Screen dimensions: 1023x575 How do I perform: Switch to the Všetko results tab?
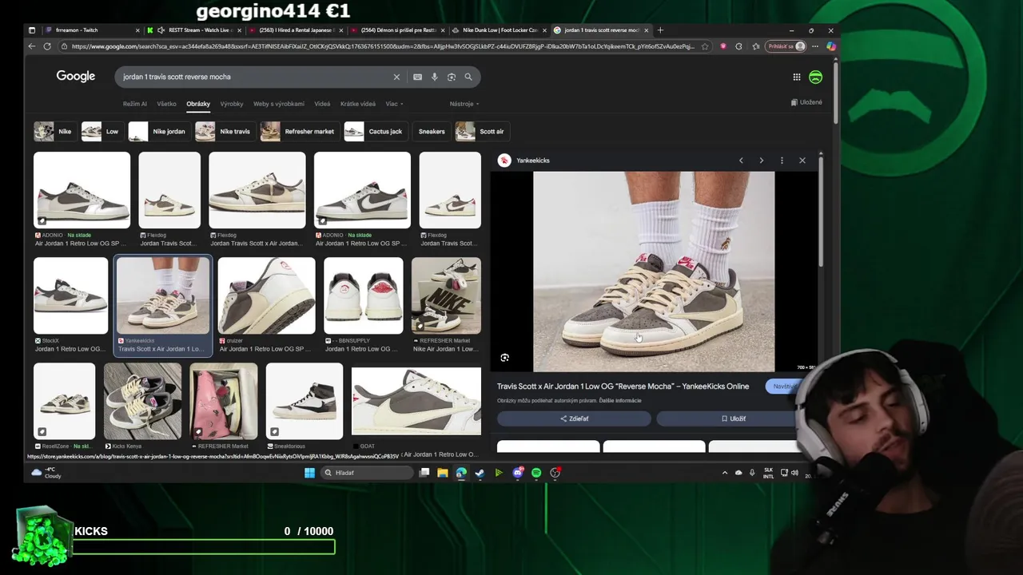point(166,104)
